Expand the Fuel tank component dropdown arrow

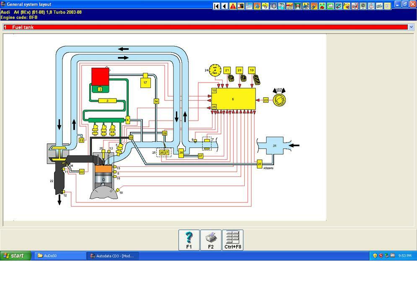coord(411,27)
